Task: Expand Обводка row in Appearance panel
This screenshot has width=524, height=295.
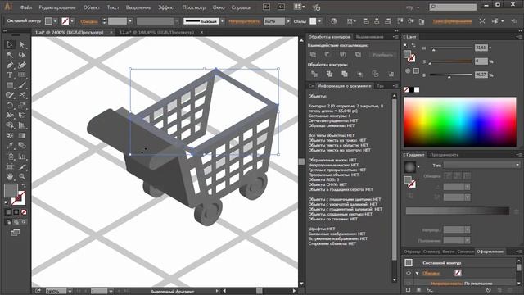Action: tap(417, 273)
